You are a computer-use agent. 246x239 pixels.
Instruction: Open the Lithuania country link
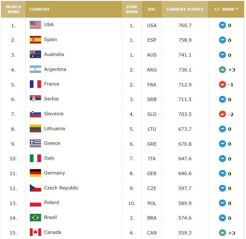coord(54,129)
